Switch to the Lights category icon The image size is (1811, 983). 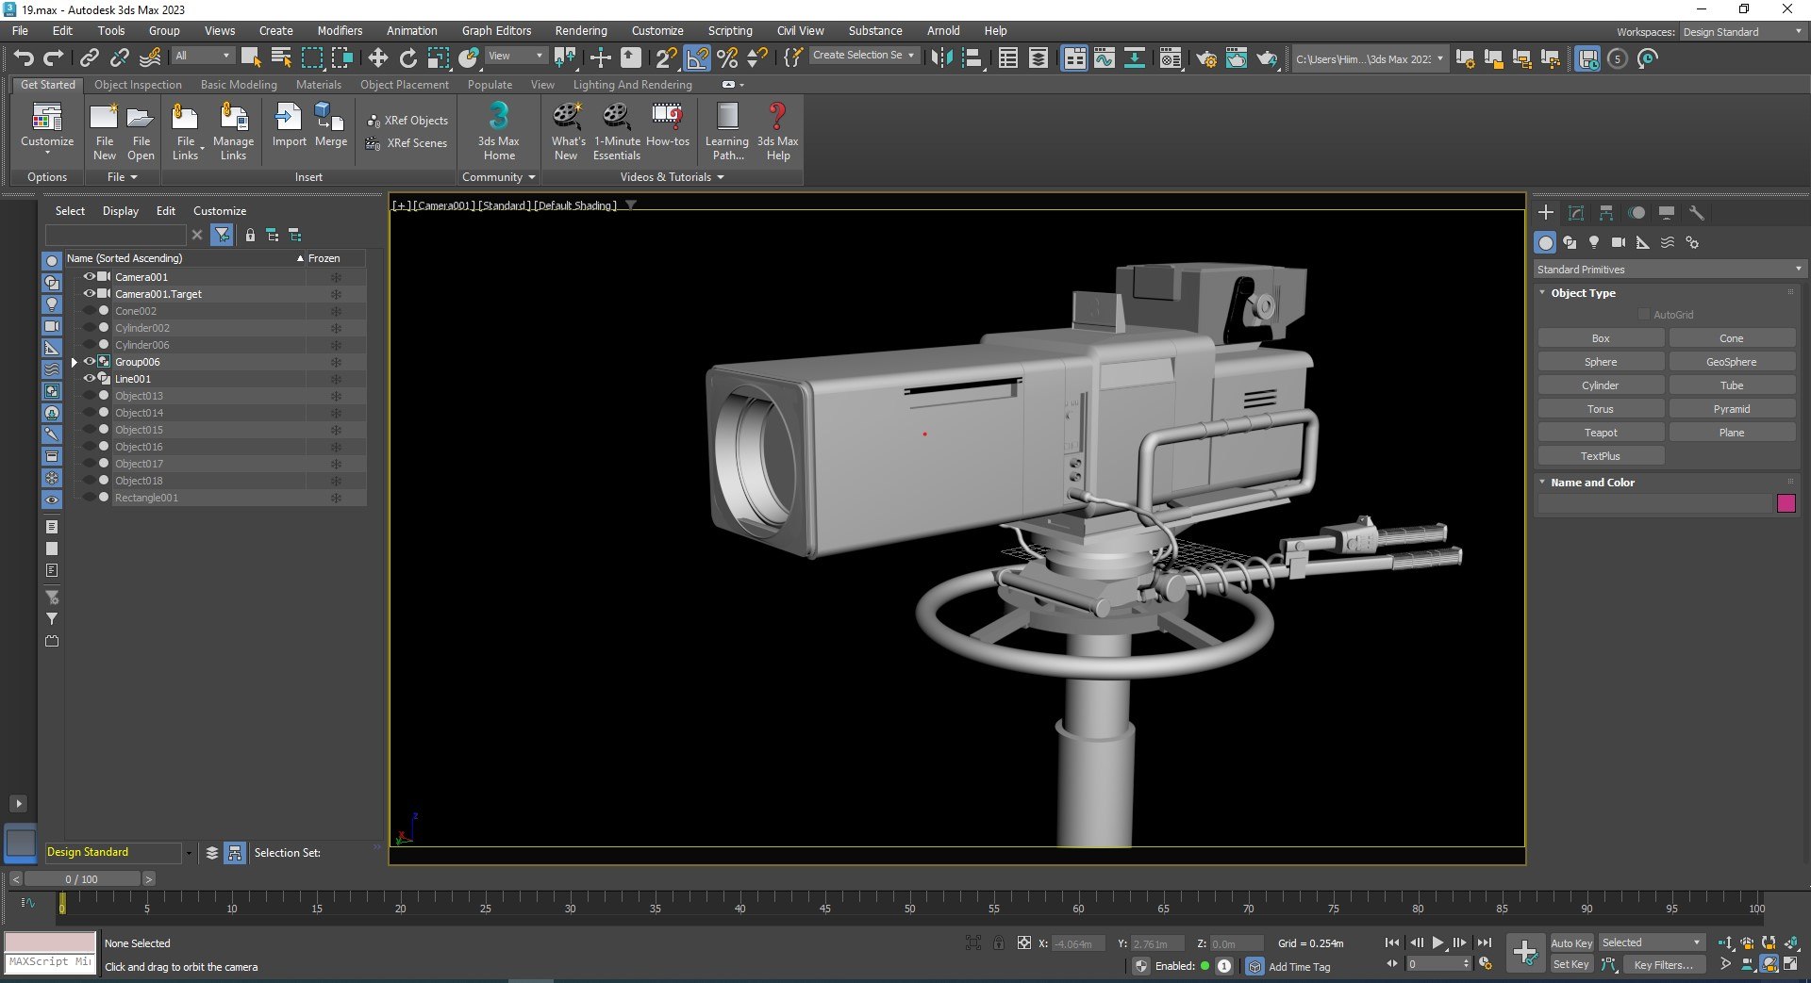tap(1594, 242)
